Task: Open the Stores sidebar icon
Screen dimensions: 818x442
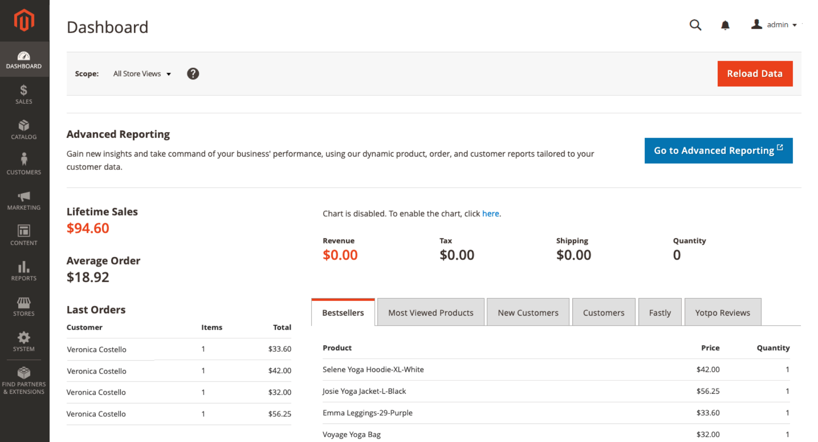Action: click(24, 303)
